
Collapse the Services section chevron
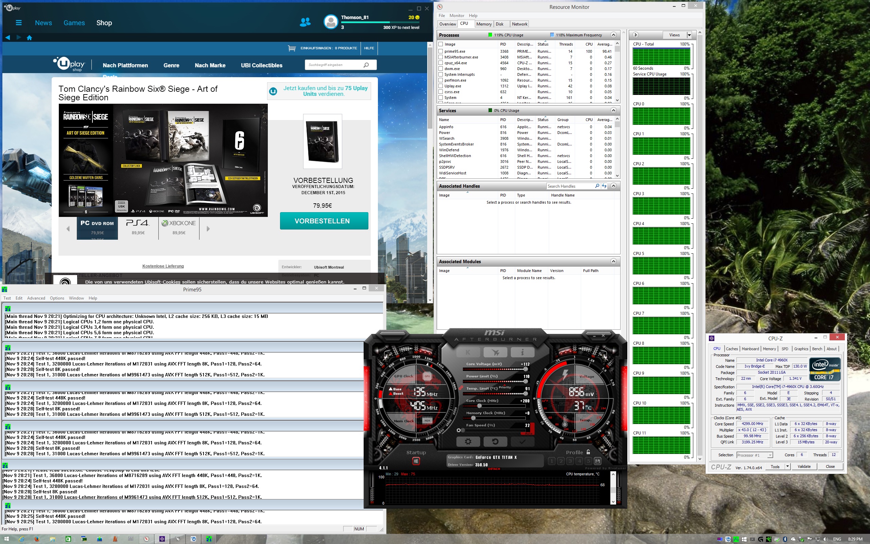click(613, 111)
